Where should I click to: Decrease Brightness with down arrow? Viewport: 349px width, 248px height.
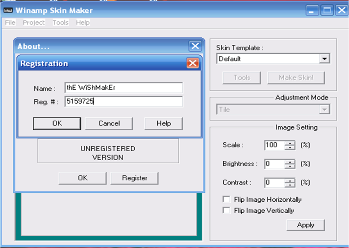(290, 166)
